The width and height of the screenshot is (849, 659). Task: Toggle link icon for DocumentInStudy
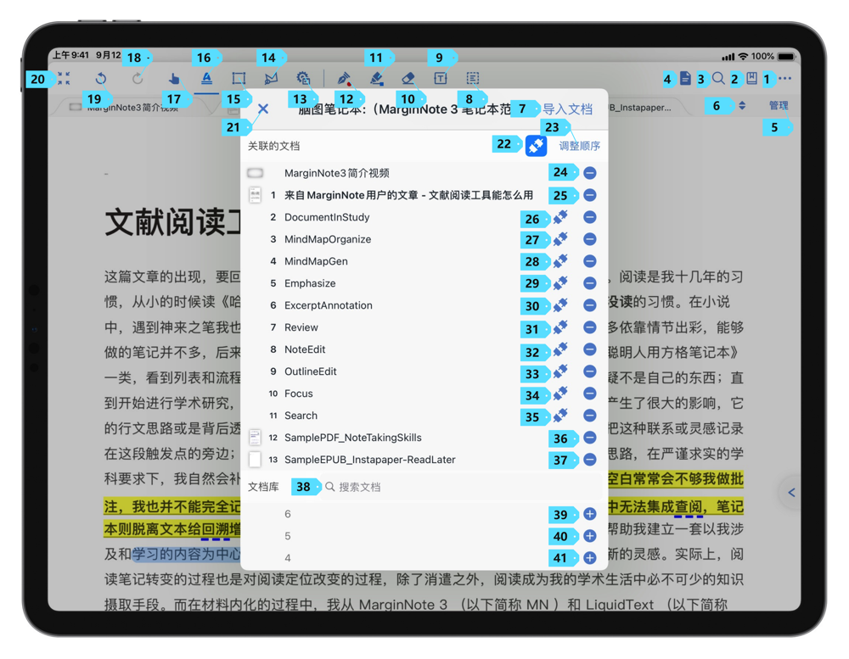coord(560,217)
